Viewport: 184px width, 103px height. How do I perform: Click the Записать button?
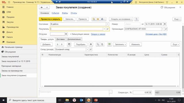pos(69,19)
